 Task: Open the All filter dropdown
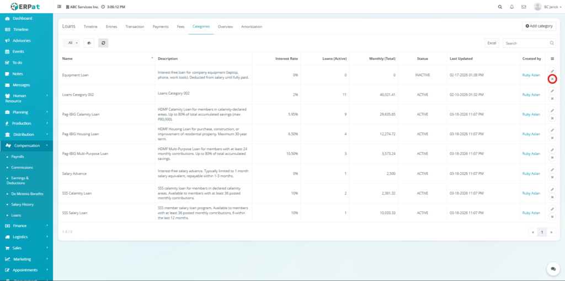pyautogui.click(x=72, y=43)
